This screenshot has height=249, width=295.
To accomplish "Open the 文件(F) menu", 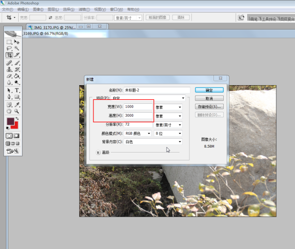I will [x=7, y=9].
